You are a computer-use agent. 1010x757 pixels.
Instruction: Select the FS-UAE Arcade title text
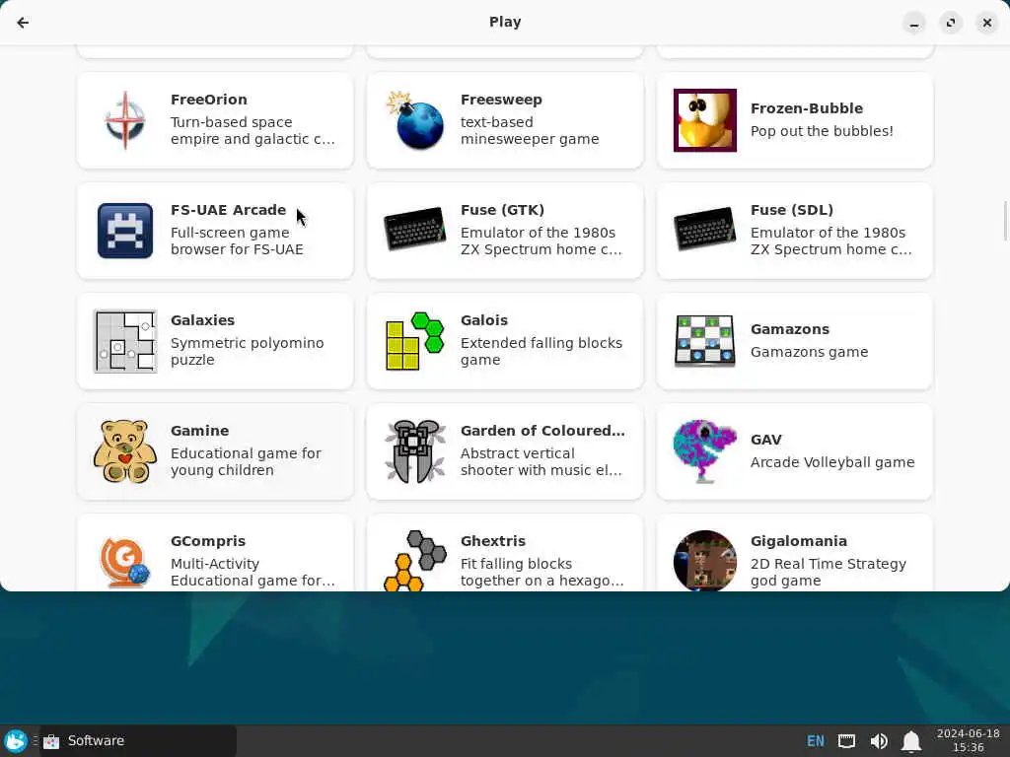point(228,210)
